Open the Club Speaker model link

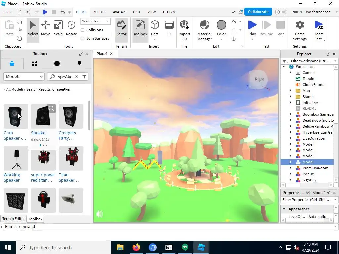(15, 135)
